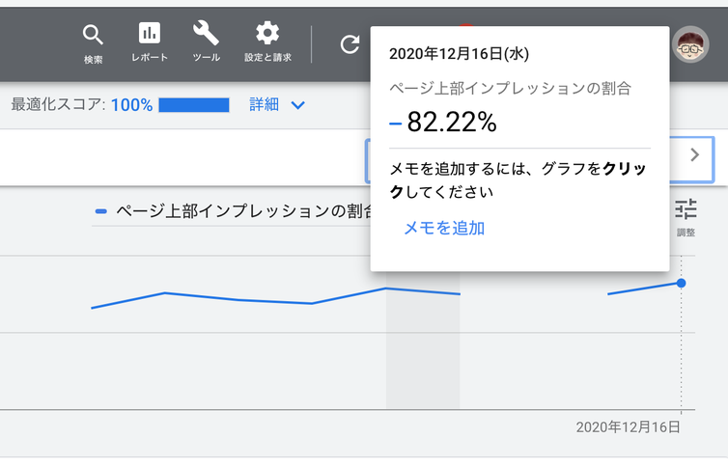Click the メモを追加 link in tooltip
The width and height of the screenshot is (728, 467).
pyautogui.click(x=443, y=229)
